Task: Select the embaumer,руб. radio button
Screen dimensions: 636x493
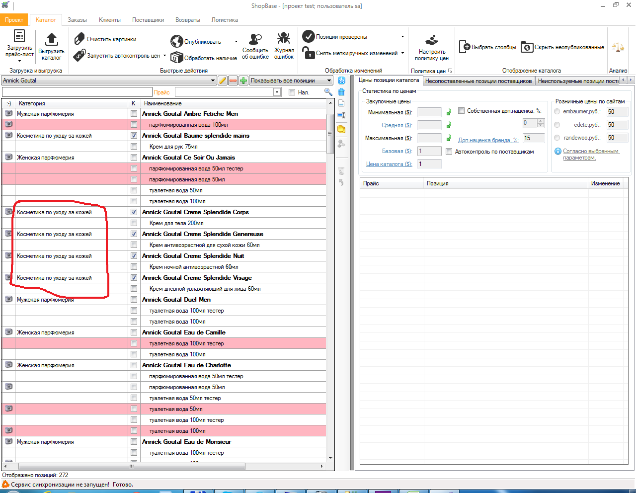Action: pos(557,111)
